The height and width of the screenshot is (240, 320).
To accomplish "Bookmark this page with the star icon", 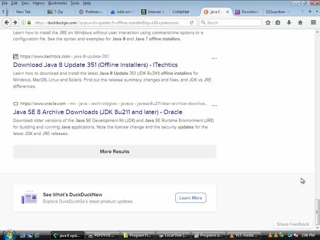I will [x=268, y=22].
